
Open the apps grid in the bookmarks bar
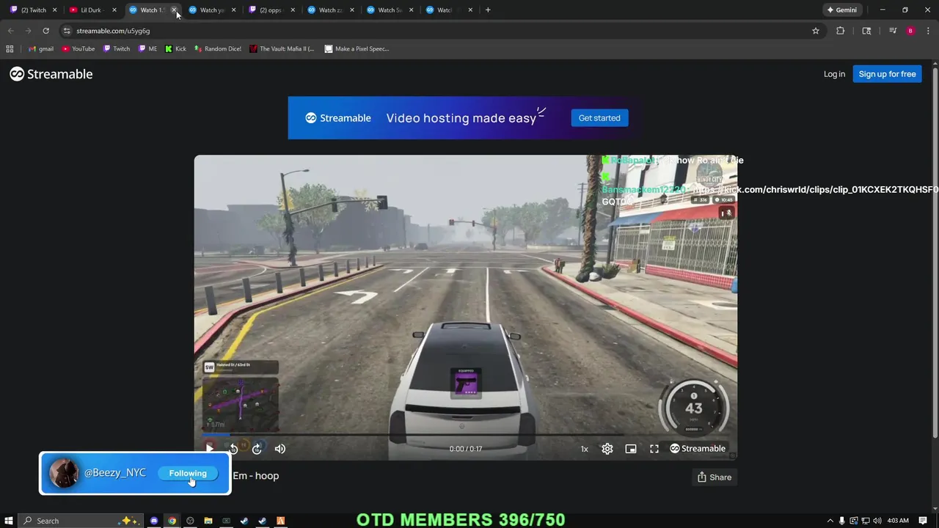[10, 49]
